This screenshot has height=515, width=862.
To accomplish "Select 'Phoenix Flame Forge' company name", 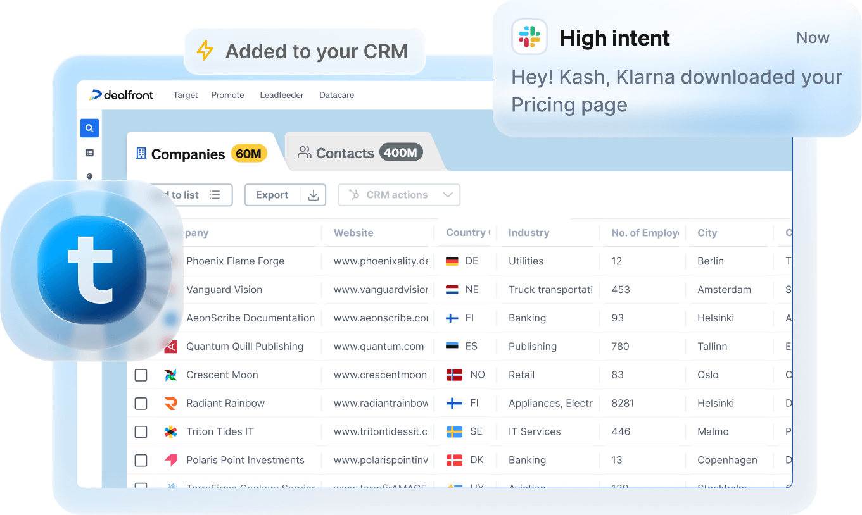I will coord(235,261).
